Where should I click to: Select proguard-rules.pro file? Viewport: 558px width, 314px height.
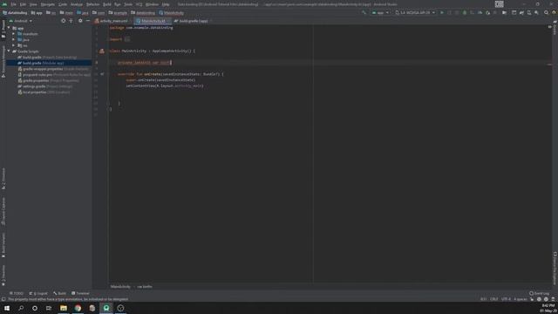tap(54, 75)
